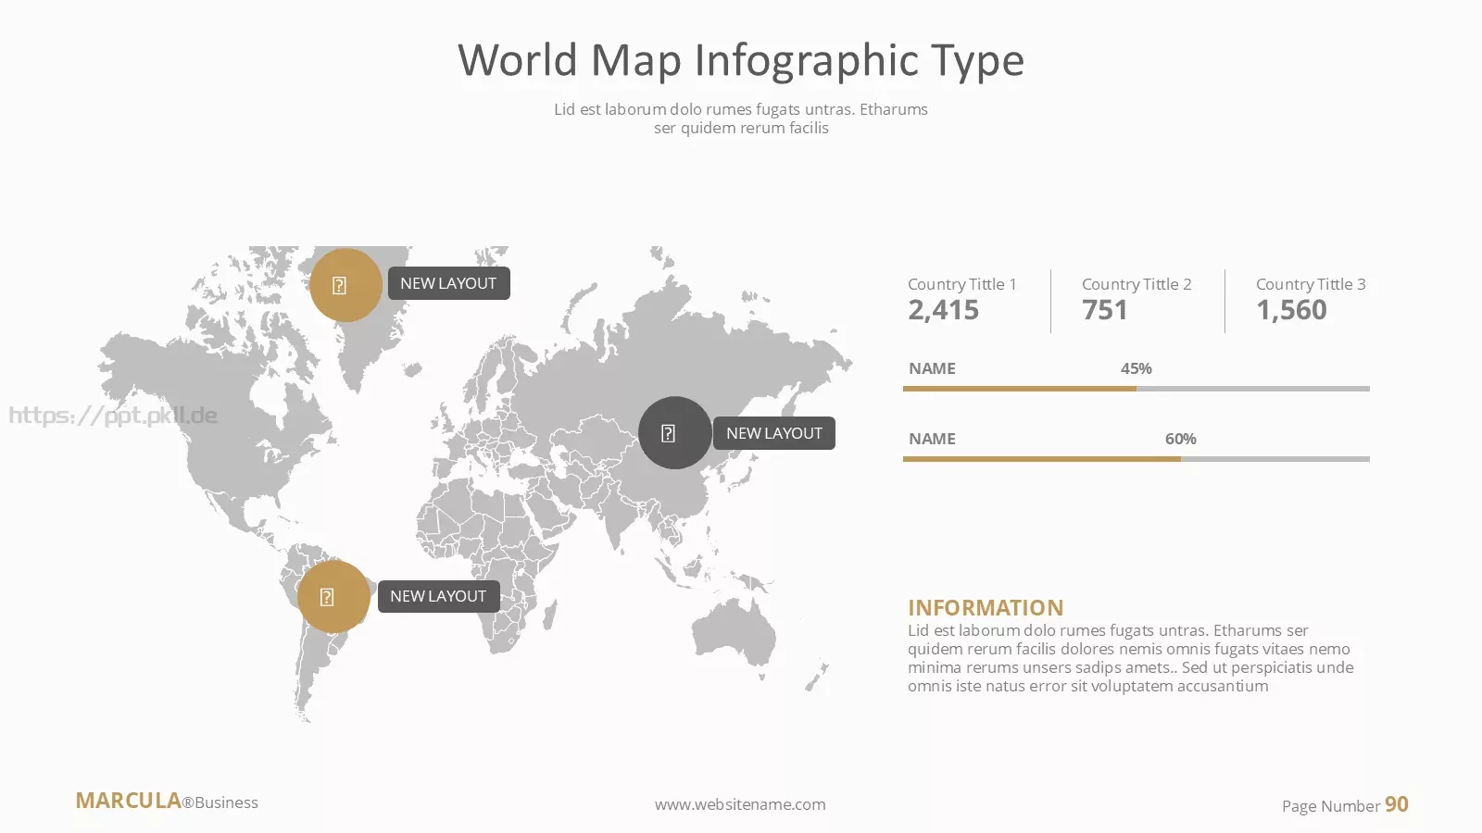1482x833 pixels.
Task: Click the gold circle icon over South America
Action: [333, 597]
